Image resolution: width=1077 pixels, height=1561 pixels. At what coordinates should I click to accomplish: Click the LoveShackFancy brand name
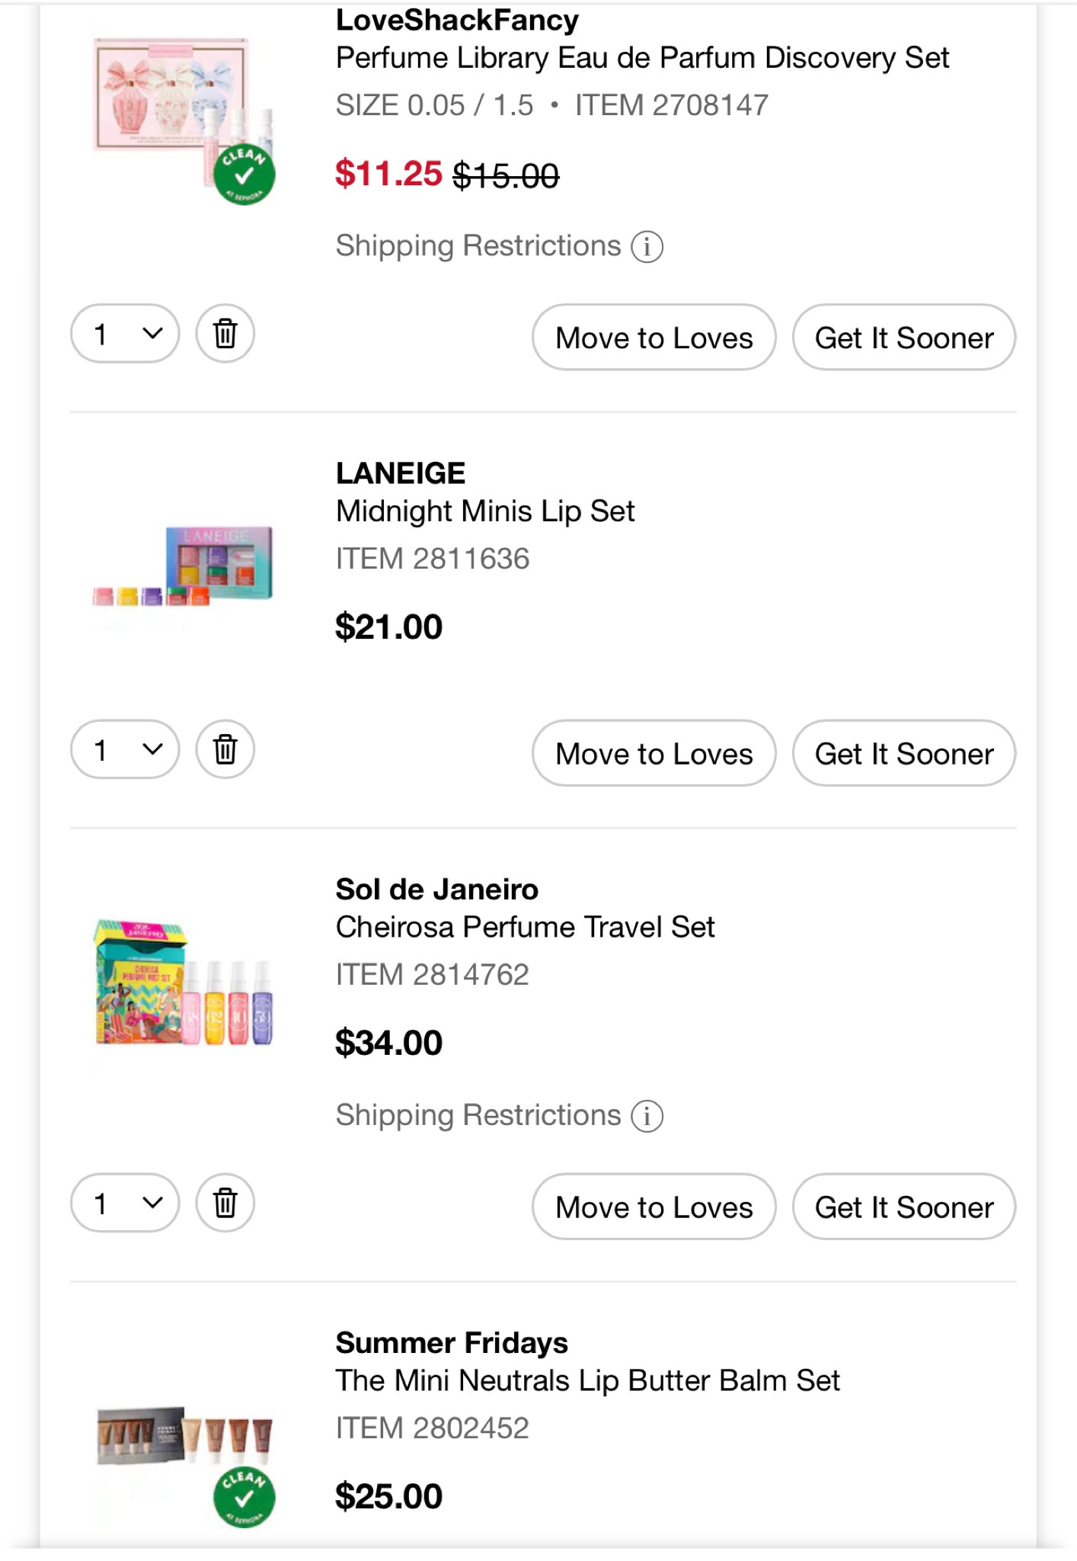coord(455,18)
